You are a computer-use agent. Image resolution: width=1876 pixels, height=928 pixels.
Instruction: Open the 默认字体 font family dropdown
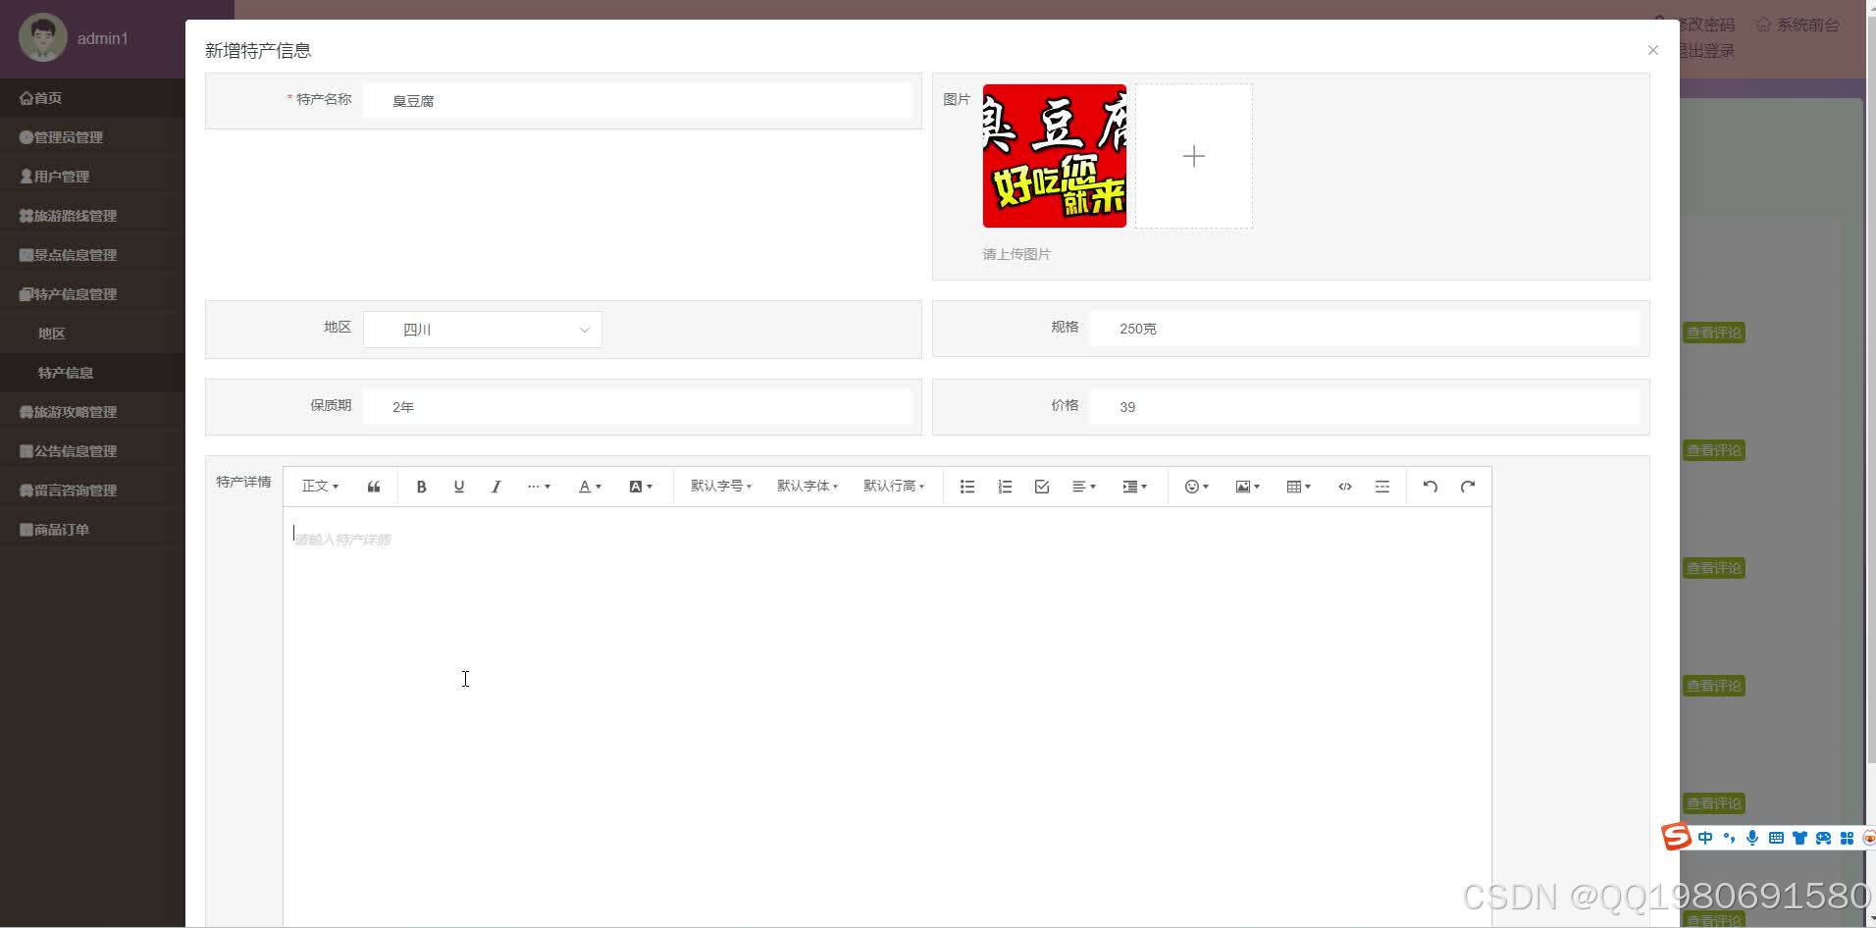(x=808, y=487)
